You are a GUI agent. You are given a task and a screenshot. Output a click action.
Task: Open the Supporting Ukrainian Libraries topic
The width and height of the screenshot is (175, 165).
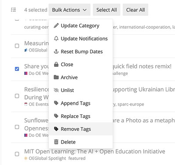(144, 89)
